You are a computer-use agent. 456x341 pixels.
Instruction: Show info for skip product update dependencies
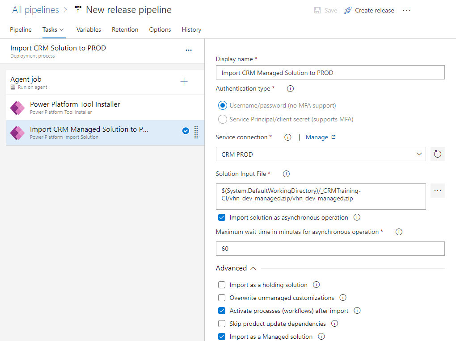point(335,323)
